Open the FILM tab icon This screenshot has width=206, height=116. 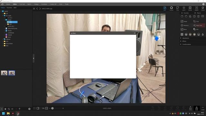point(178,8)
